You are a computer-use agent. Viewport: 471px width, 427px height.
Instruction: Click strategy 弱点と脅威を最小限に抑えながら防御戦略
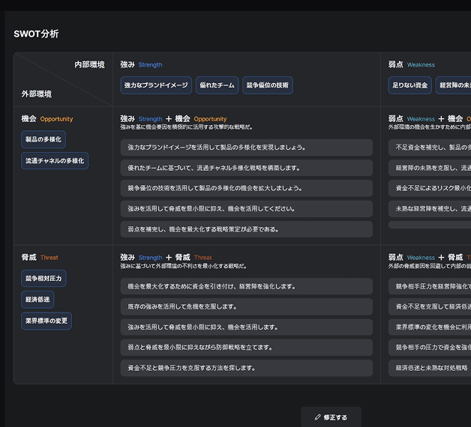click(x=247, y=348)
